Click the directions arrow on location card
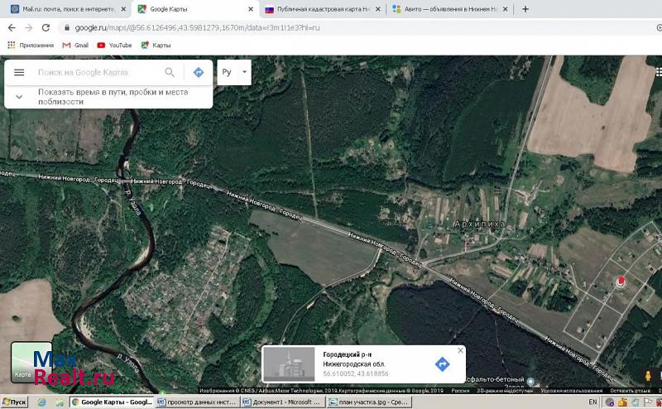Viewport: 662px width, 409px height. coord(442,364)
